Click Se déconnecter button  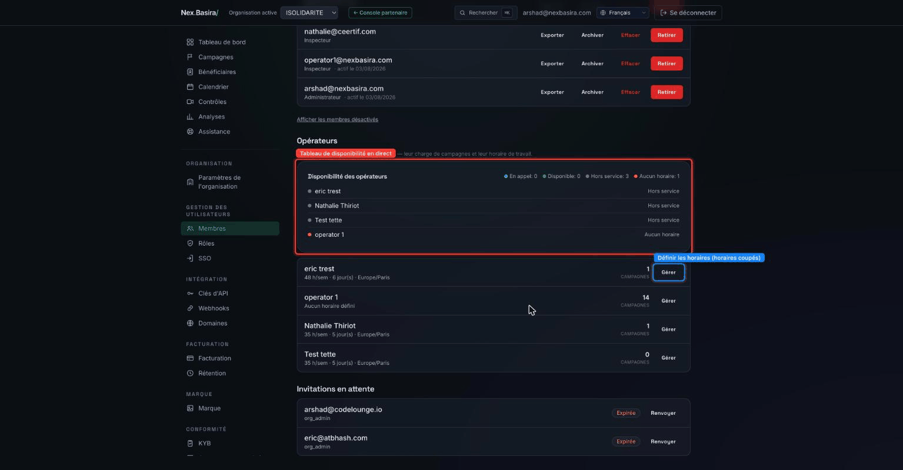click(x=688, y=12)
